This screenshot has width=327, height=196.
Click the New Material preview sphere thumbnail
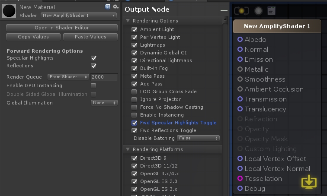9,11
